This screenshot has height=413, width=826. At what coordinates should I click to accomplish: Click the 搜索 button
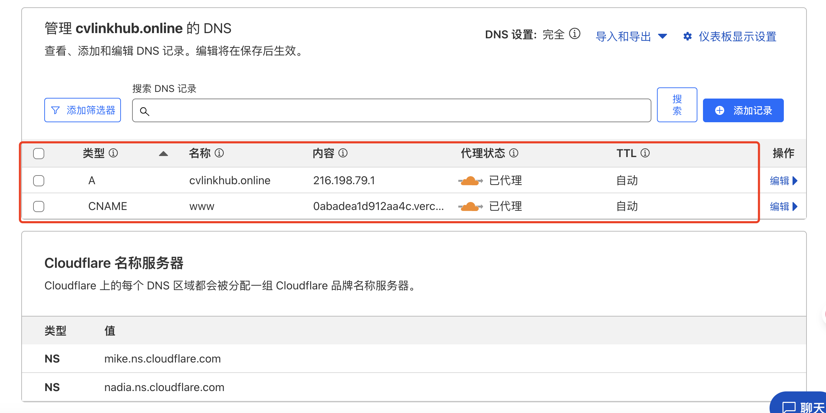coord(677,105)
